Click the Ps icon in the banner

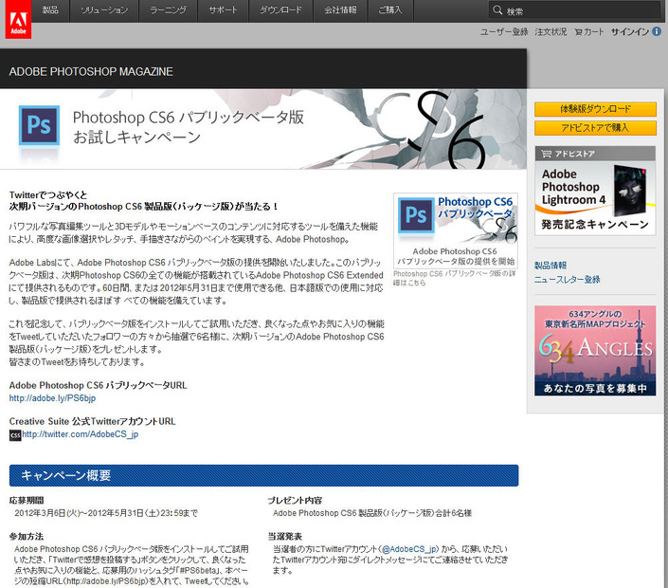tap(39, 126)
